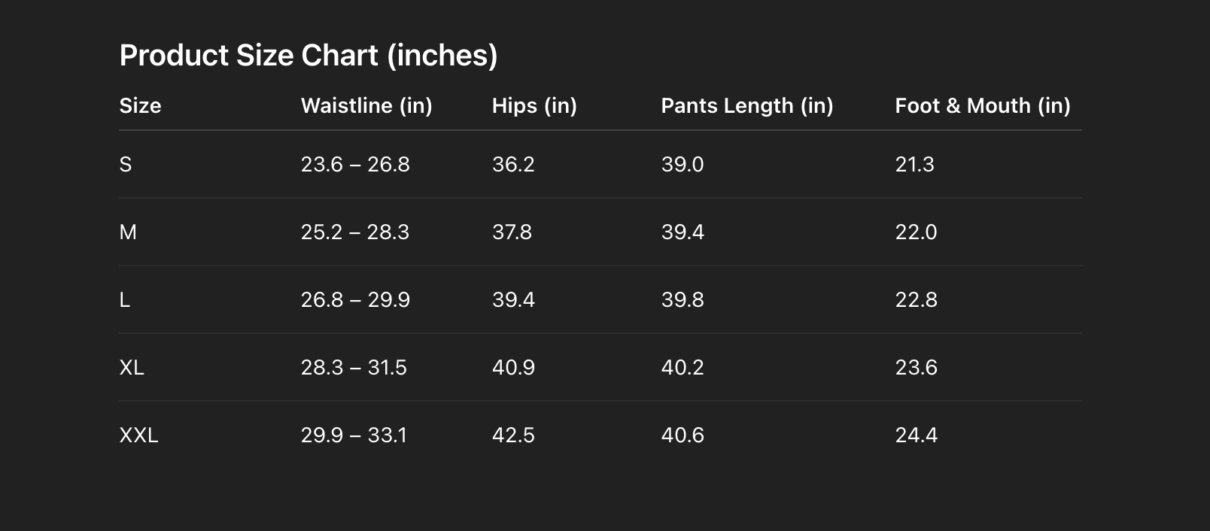Select the XL size row label
This screenshot has height=531, width=1210.
132,368
